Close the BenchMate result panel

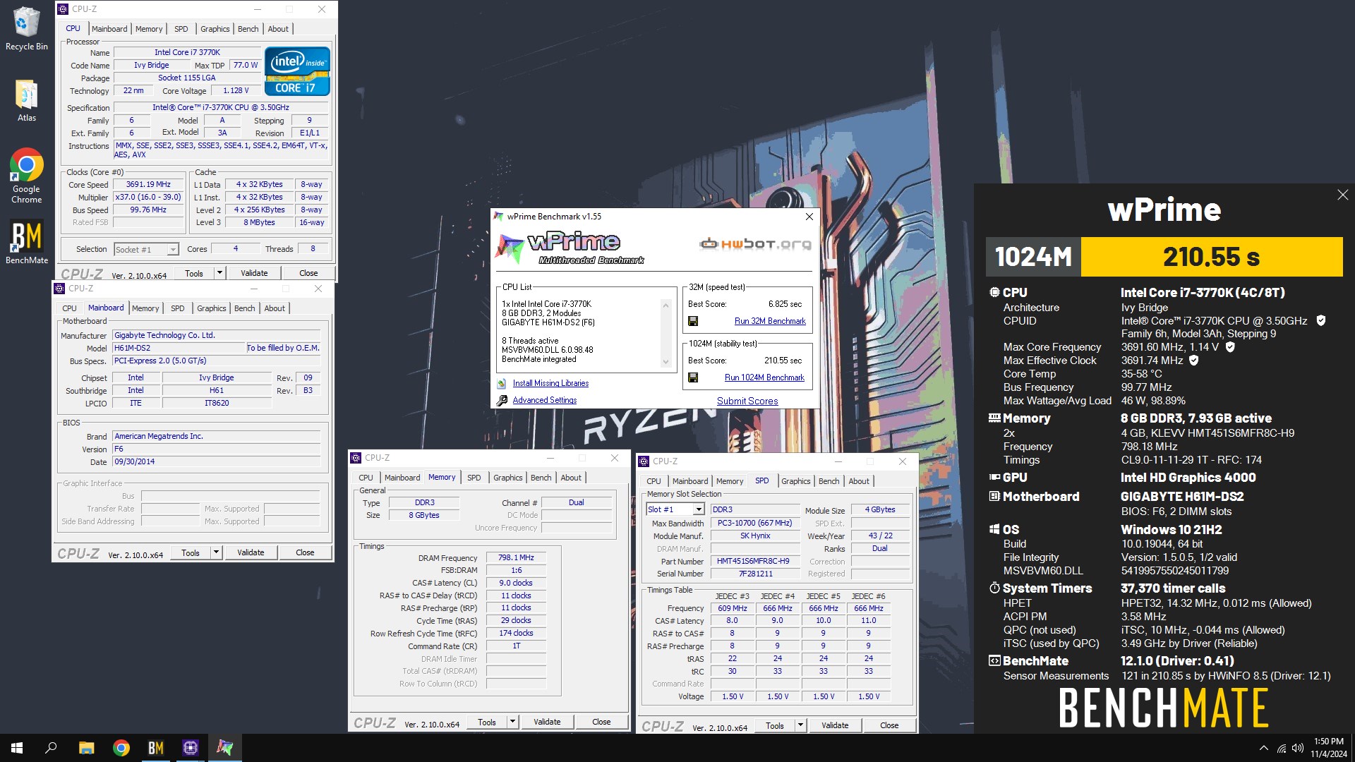tap(1342, 195)
